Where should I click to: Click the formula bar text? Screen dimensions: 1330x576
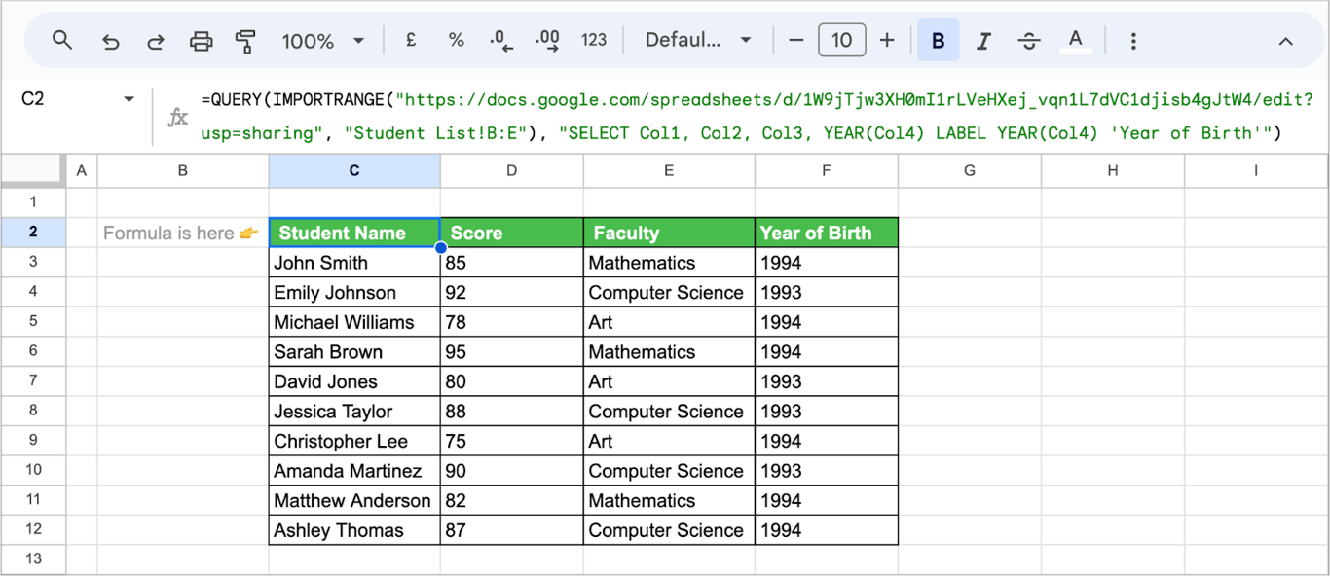click(757, 116)
